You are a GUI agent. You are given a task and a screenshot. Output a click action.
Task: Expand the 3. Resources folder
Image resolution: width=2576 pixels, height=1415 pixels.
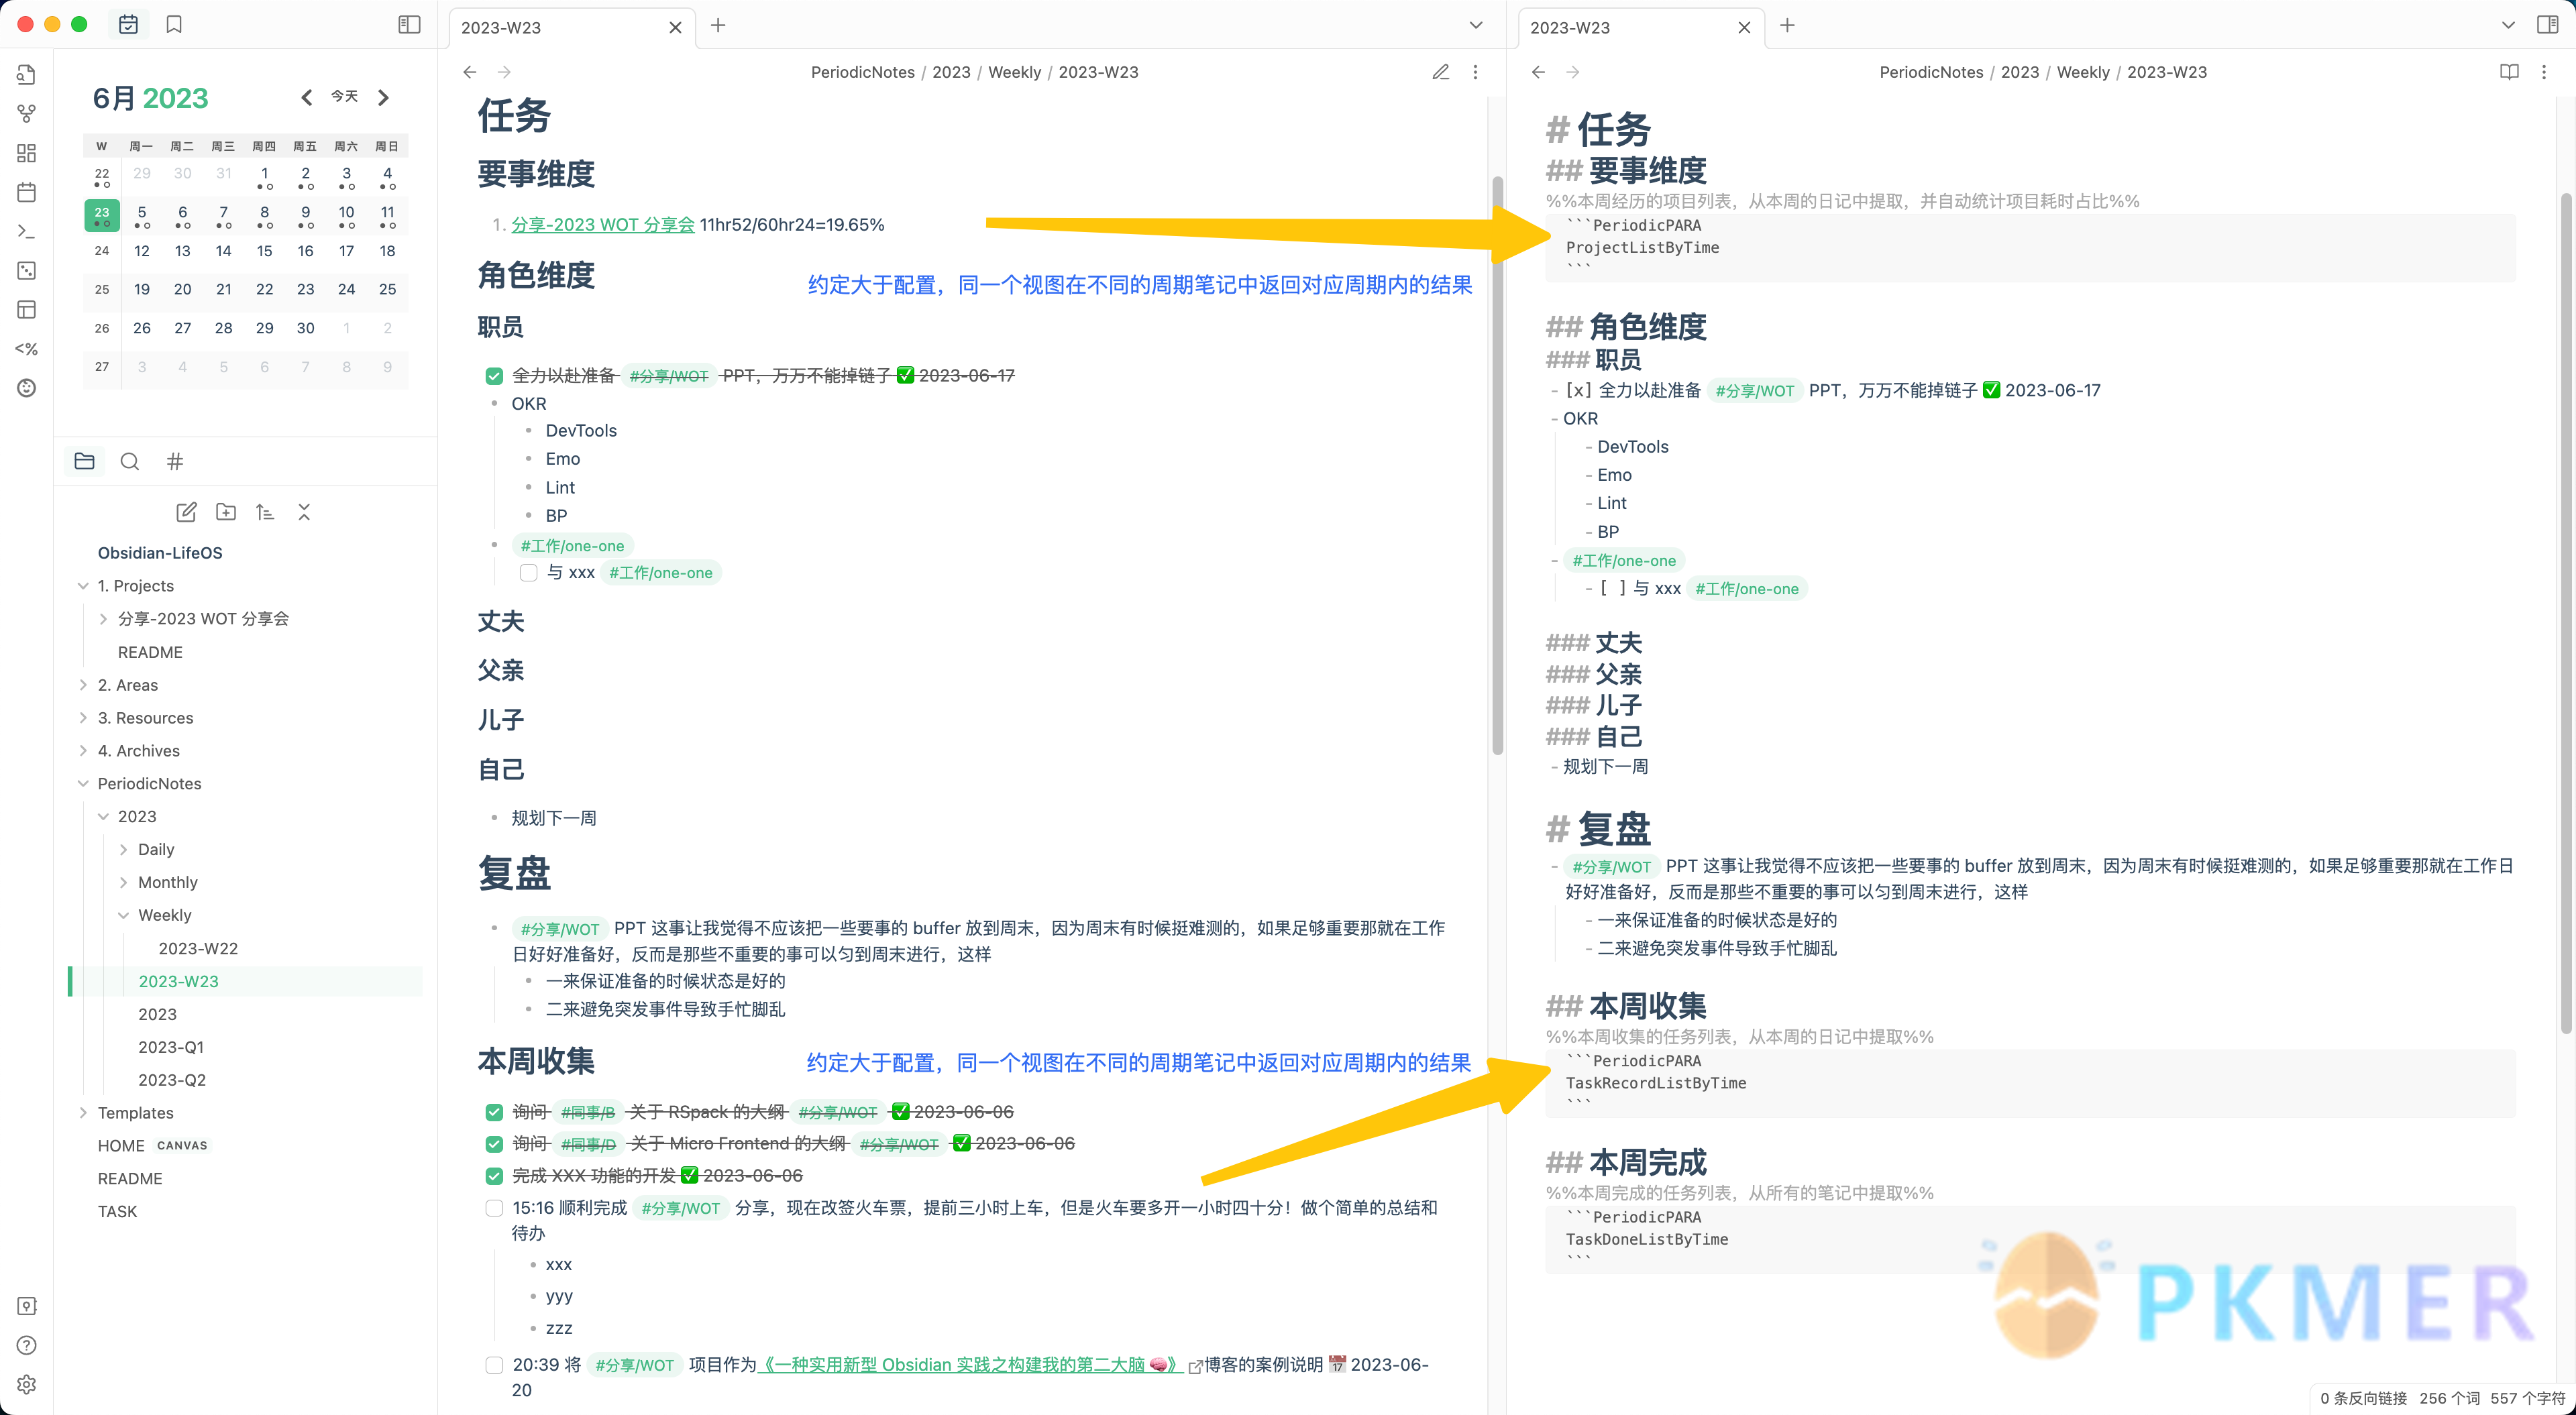point(83,718)
